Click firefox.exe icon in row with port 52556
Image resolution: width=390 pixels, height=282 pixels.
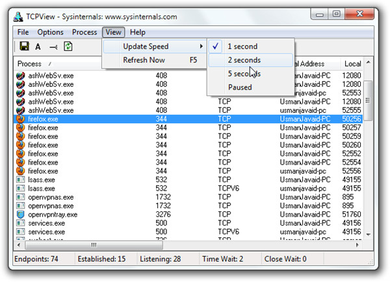tap(20, 171)
